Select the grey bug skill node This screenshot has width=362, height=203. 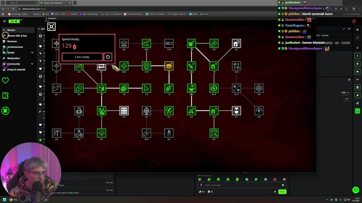(x=146, y=111)
